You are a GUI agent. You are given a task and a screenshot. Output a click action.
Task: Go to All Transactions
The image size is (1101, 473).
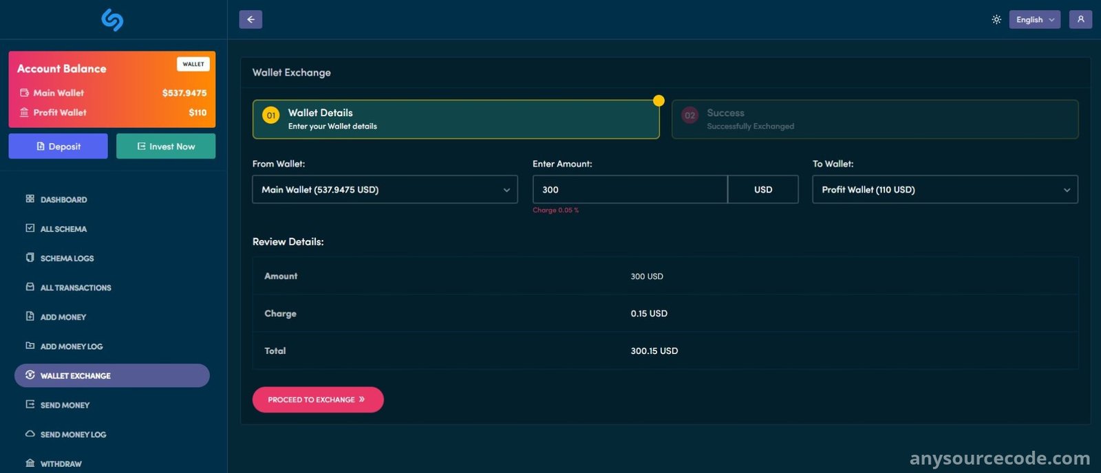tap(76, 287)
